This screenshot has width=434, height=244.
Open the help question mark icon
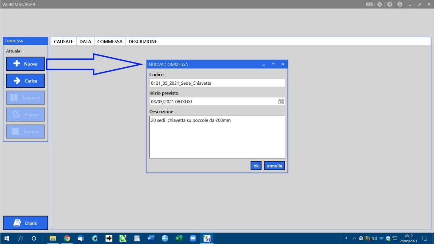click(390, 4)
